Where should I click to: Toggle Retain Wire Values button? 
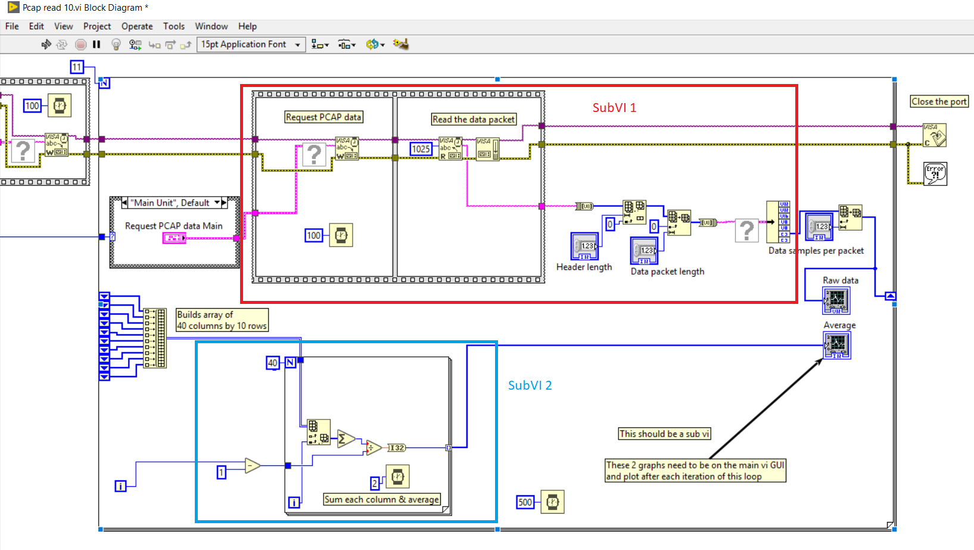[x=135, y=45]
